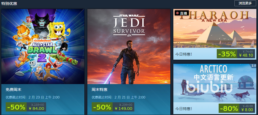Viewport: 258px width, 115px height.
Task: Select the ¥ 8.00 price tag
Action: (247, 110)
